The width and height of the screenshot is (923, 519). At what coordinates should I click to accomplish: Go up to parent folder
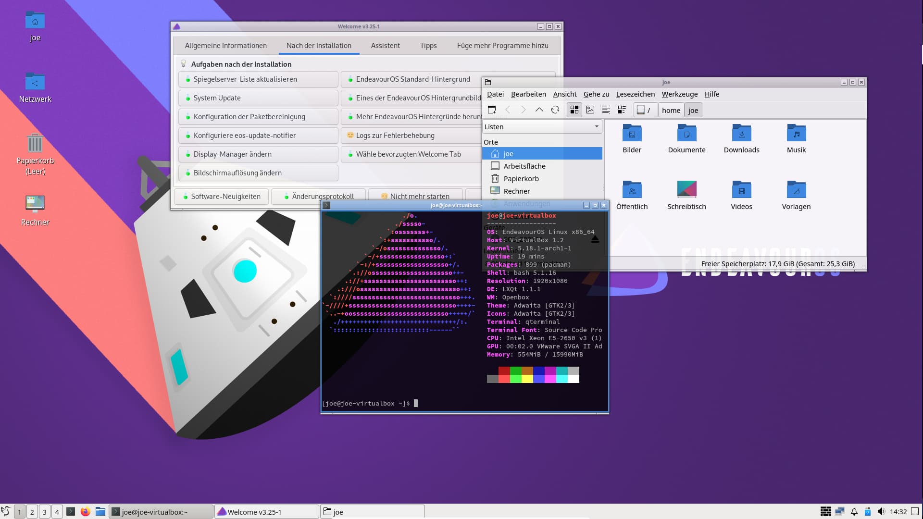[x=539, y=110]
